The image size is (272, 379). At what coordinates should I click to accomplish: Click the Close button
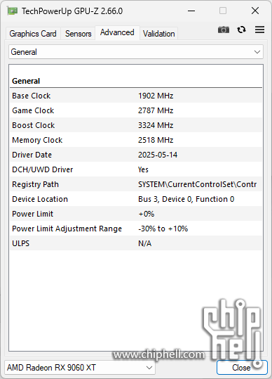pyautogui.click(x=242, y=368)
